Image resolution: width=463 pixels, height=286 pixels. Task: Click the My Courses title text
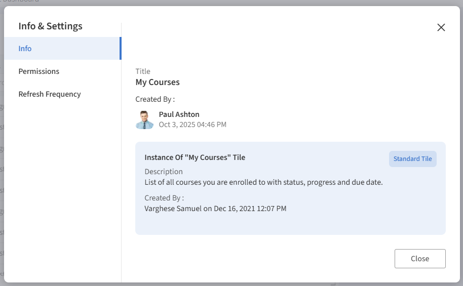(x=158, y=82)
